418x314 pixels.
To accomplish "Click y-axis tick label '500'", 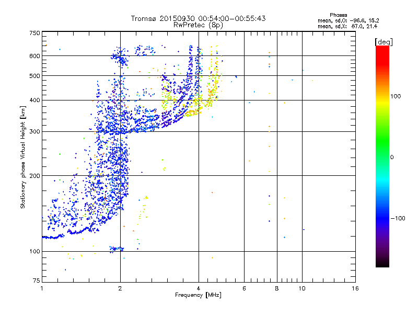I will point(34,76).
